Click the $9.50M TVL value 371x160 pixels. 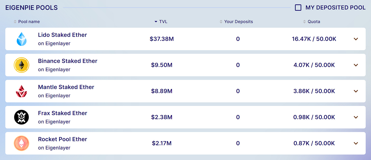162,65
